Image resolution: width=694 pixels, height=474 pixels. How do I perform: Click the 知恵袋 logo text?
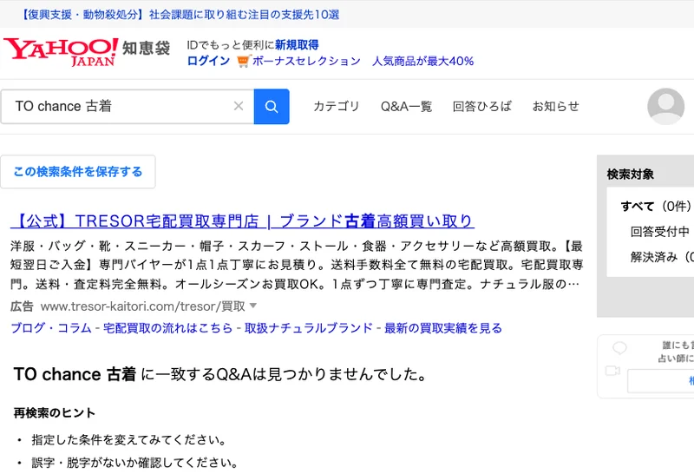[146, 48]
